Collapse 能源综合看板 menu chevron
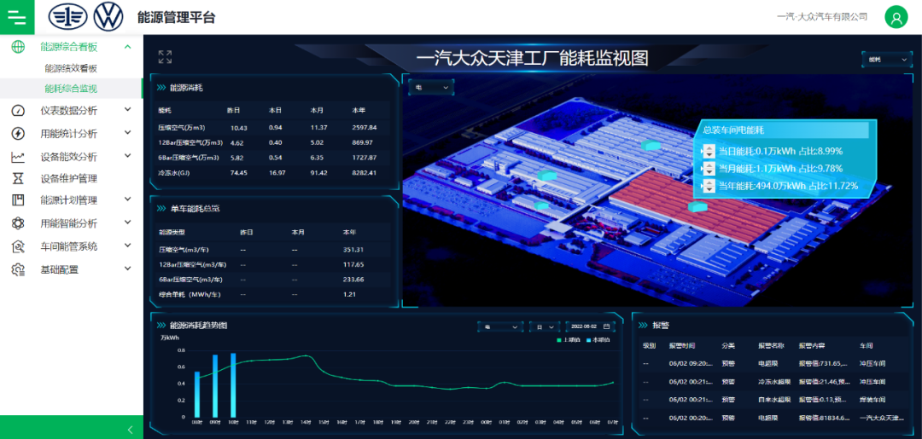 point(128,47)
